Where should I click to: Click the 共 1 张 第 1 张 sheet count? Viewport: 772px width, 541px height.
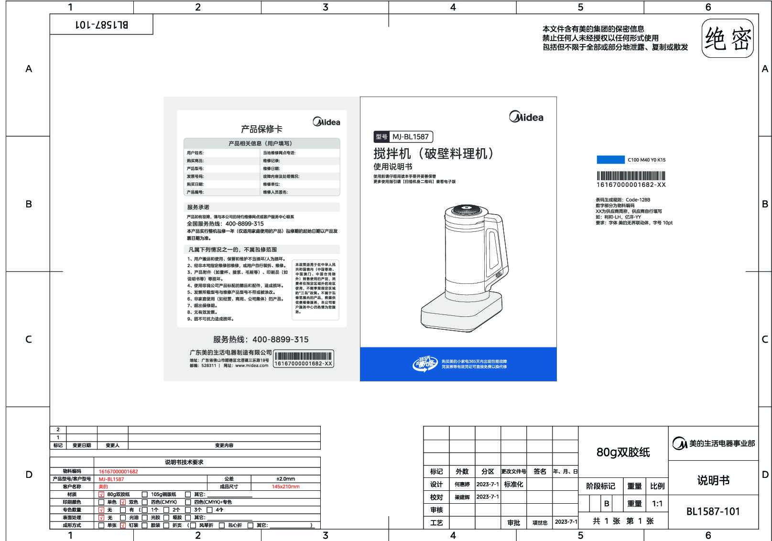point(623,521)
